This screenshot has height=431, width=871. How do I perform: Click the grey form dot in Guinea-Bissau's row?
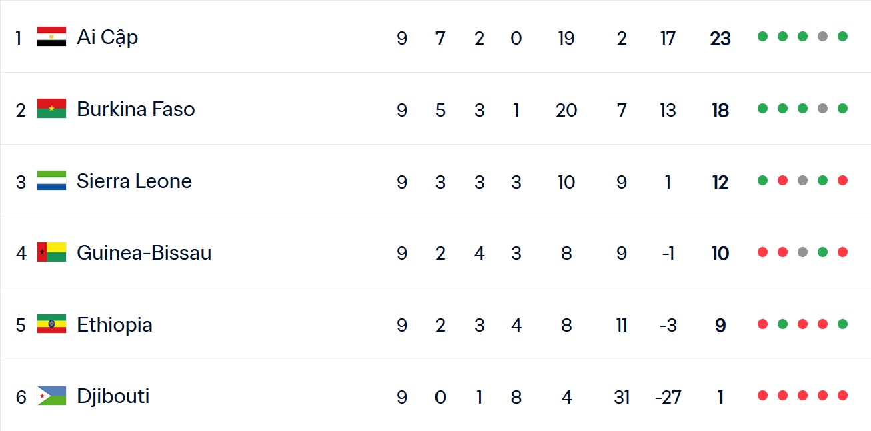click(x=802, y=252)
